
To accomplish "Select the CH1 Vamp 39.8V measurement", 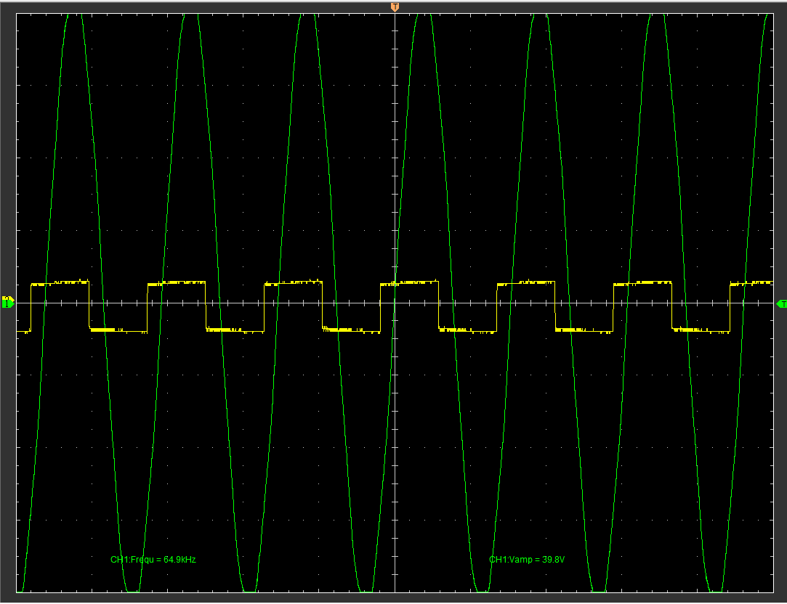I will click(527, 560).
